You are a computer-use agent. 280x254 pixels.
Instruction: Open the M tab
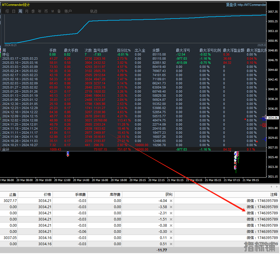pyautogui.click(x=53, y=11)
